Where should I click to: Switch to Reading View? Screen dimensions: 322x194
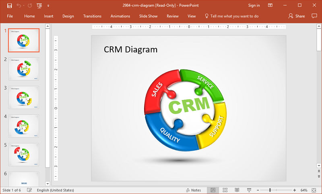(x=237, y=190)
